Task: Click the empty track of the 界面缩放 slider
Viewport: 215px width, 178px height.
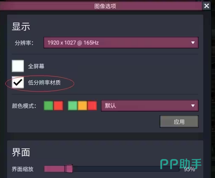Action: click(127, 169)
